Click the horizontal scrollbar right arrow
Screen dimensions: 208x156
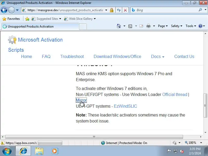point(201,137)
